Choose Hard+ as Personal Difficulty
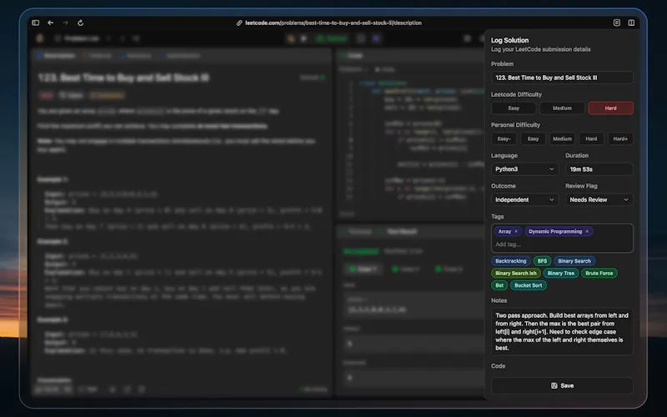This screenshot has width=667, height=417. point(620,138)
